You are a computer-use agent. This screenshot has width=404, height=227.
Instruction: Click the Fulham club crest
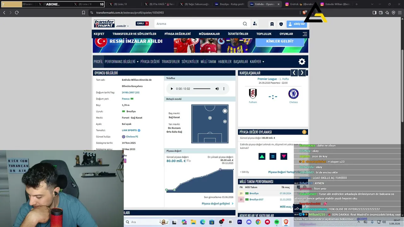(253, 94)
